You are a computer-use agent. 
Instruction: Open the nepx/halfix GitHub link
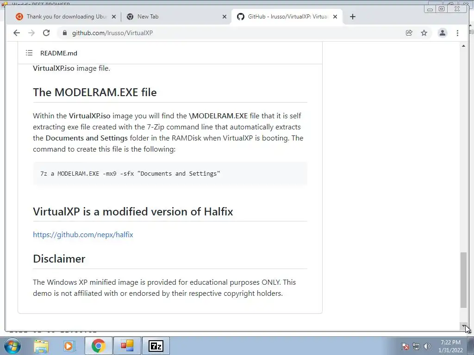tap(83, 234)
